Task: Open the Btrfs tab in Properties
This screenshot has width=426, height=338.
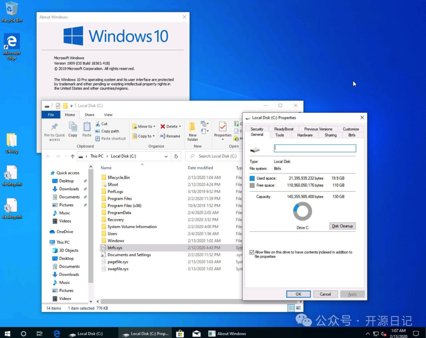Action: [x=351, y=135]
